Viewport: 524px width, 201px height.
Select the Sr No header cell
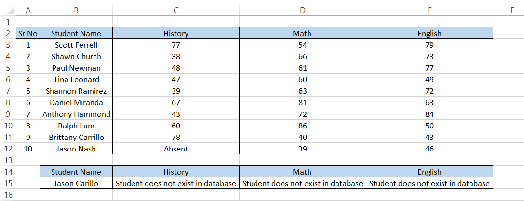[28, 33]
